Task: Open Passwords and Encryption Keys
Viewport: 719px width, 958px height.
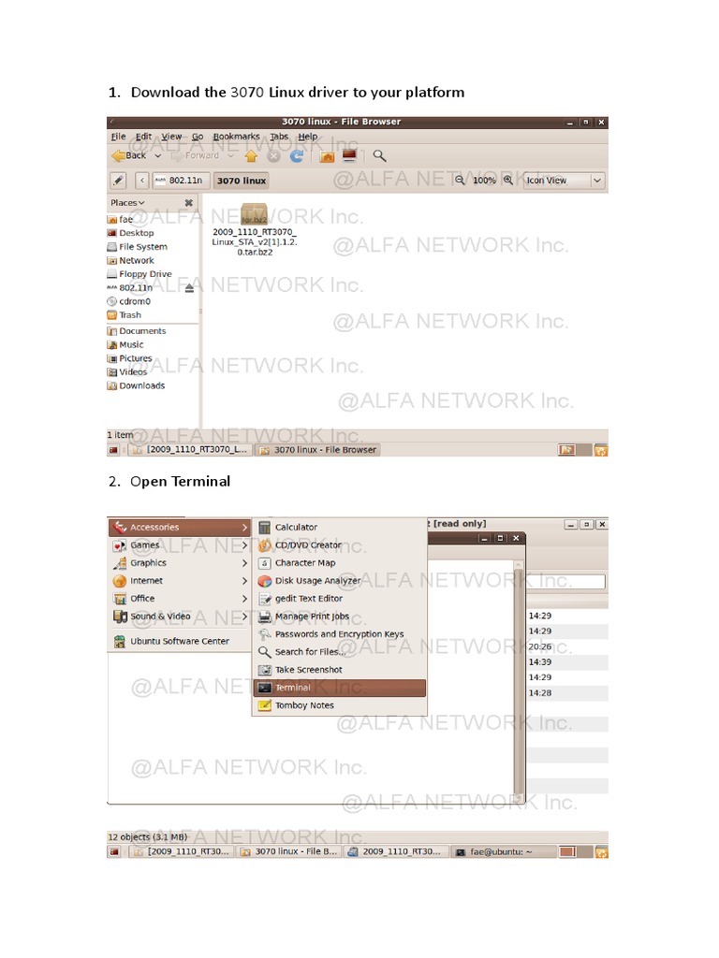Action: click(x=339, y=634)
